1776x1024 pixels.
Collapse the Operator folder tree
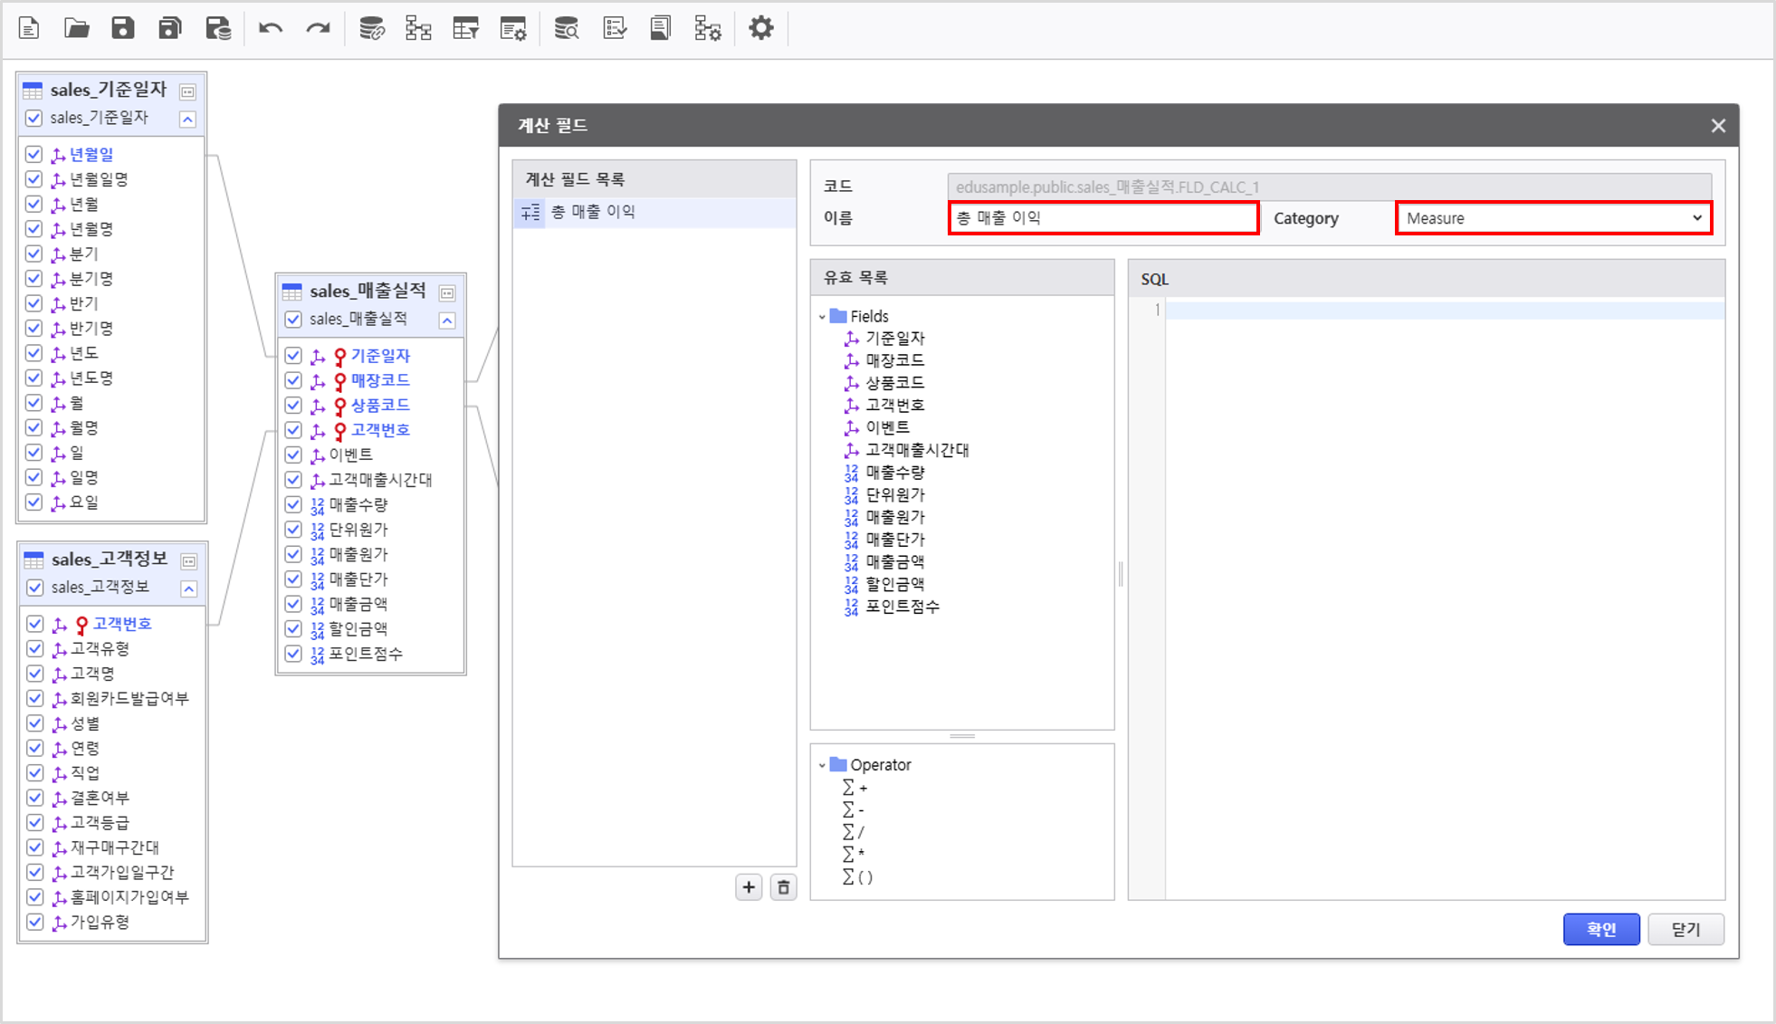[x=822, y=765]
